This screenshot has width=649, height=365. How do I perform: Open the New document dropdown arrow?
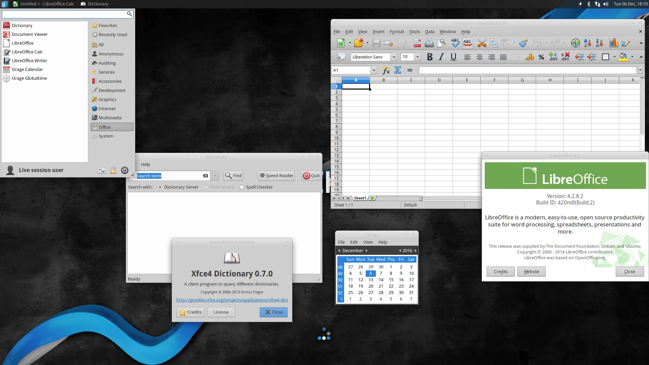click(350, 43)
